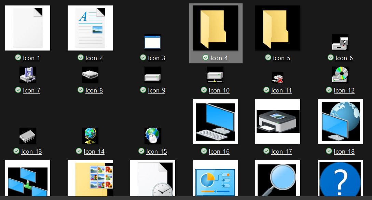Select the desktop computer icon labeled Icon 16
The height and width of the screenshot is (200, 372).
coord(215,121)
